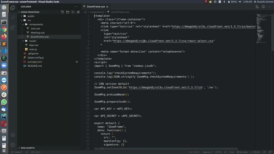Open the Explorer view in the activity bar
The height and width of the screenshot is (154, 274).
12,8
